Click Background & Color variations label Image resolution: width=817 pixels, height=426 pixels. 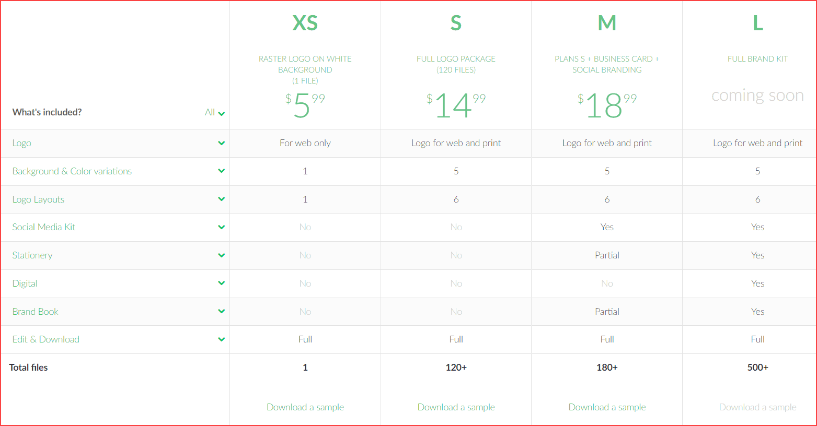point(72,171)
